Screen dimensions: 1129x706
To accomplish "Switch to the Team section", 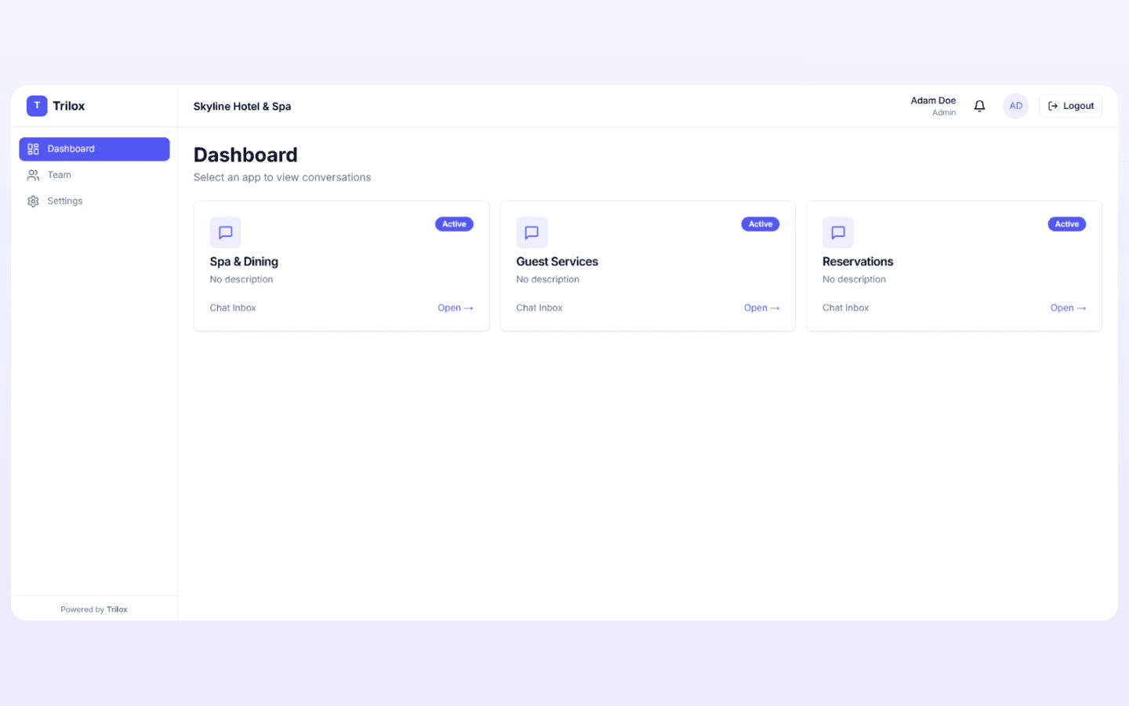I will click(59, 175).
